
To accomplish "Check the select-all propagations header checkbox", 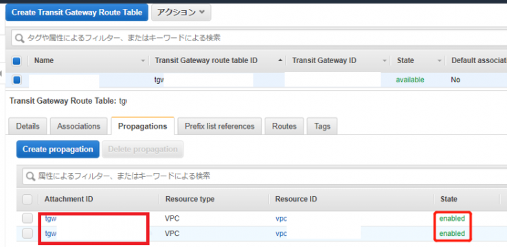I will [27, 199].
